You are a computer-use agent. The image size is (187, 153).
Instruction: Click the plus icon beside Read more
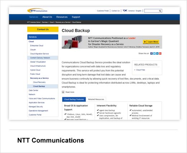63,92
